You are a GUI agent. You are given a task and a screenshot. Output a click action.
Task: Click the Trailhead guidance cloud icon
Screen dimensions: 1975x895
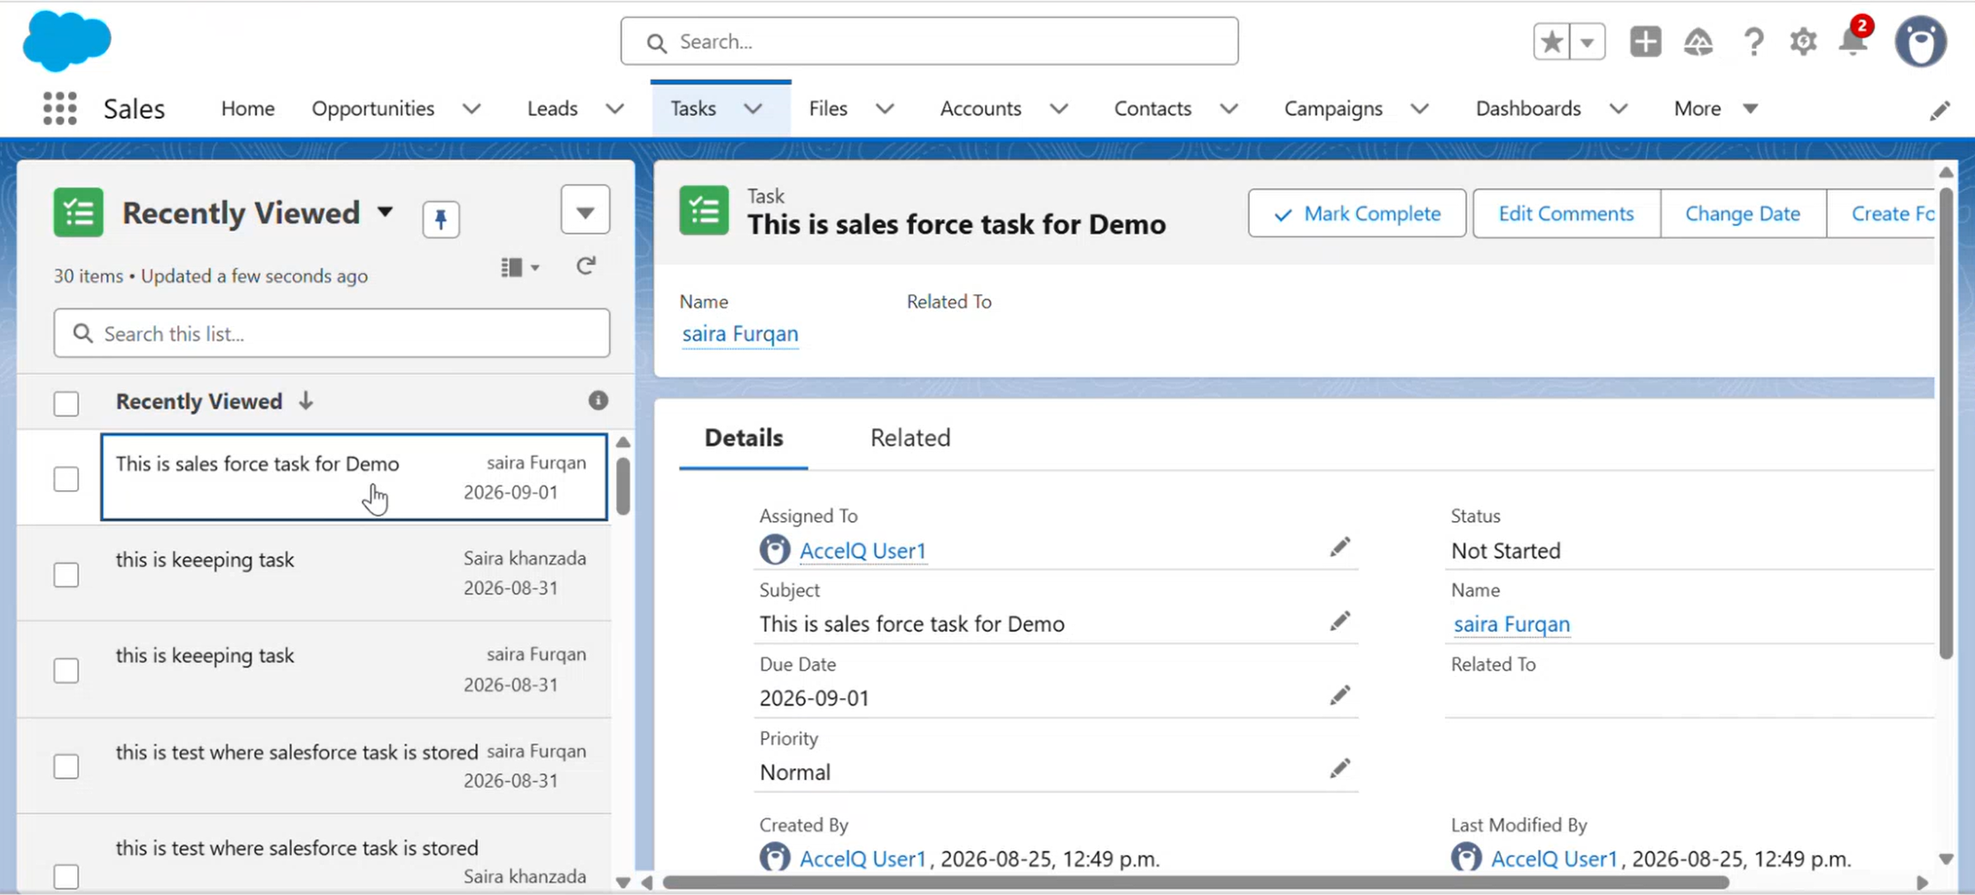click(x=1698, y=42)
